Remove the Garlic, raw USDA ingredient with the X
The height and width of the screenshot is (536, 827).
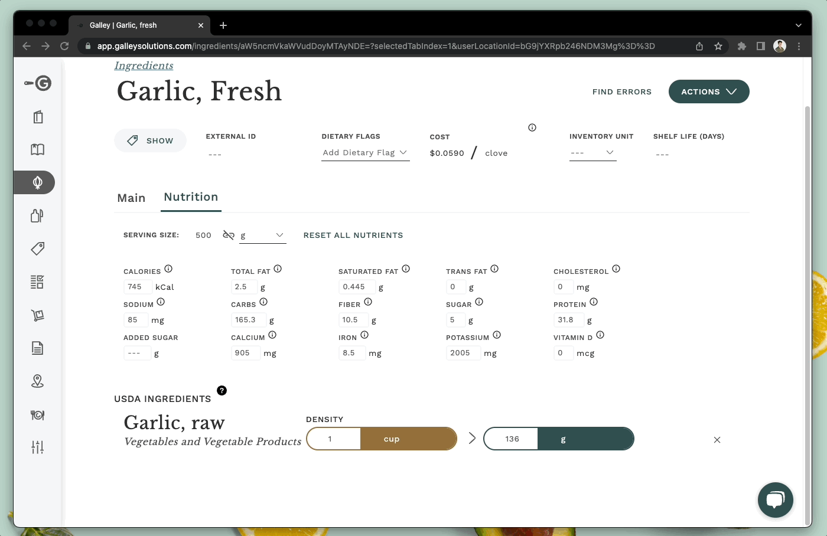717,440
